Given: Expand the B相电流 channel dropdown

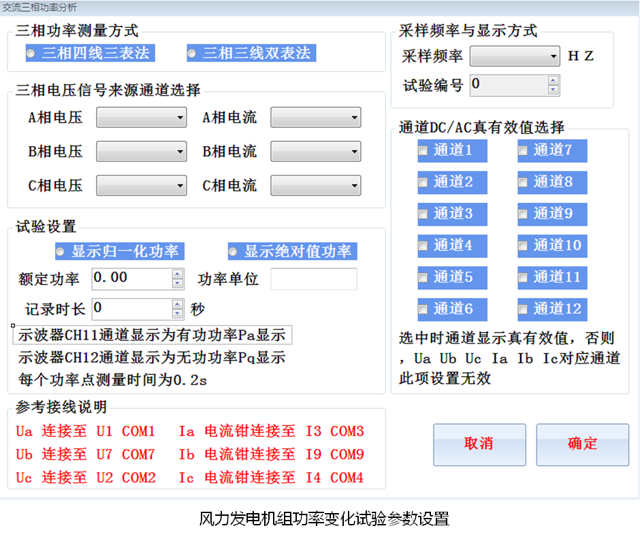Looking at the screenshot, I should point(316,151).
